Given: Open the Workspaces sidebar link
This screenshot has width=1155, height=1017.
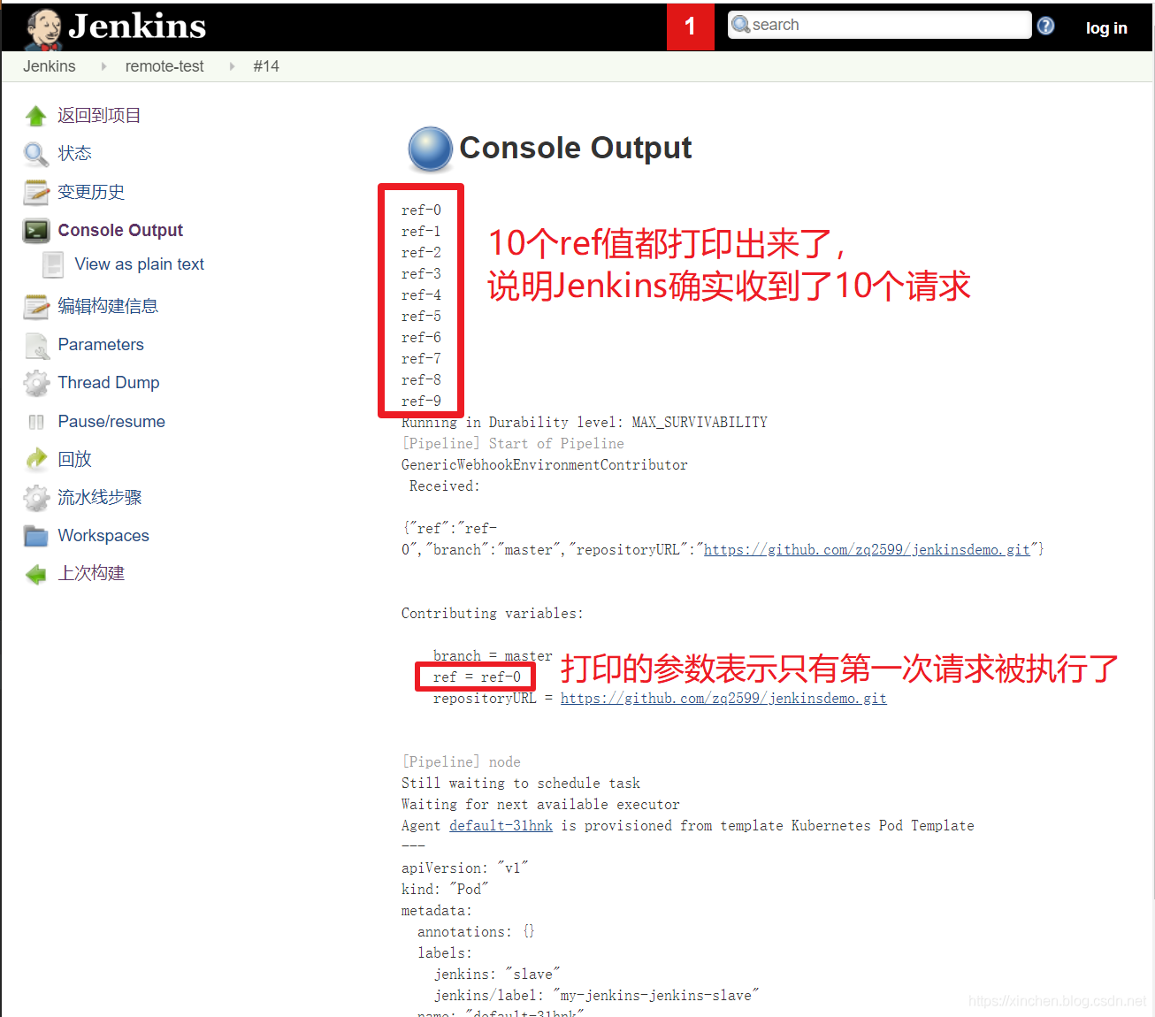Looking at the screenshot, I should point(103,536).
